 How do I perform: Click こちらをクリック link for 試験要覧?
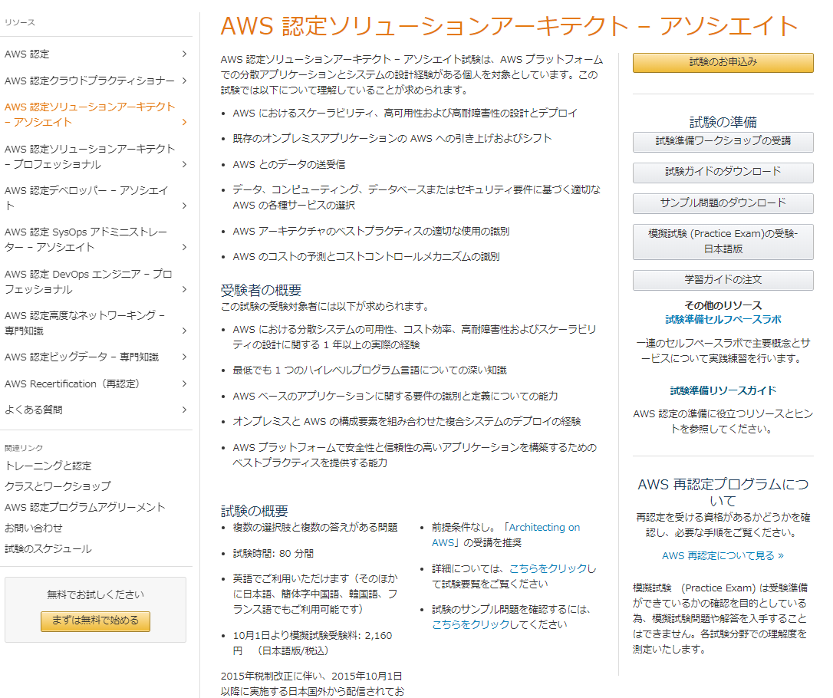pyautogui.click(x=548, y=568)
